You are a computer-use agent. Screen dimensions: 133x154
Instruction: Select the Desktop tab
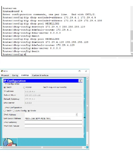25,75
